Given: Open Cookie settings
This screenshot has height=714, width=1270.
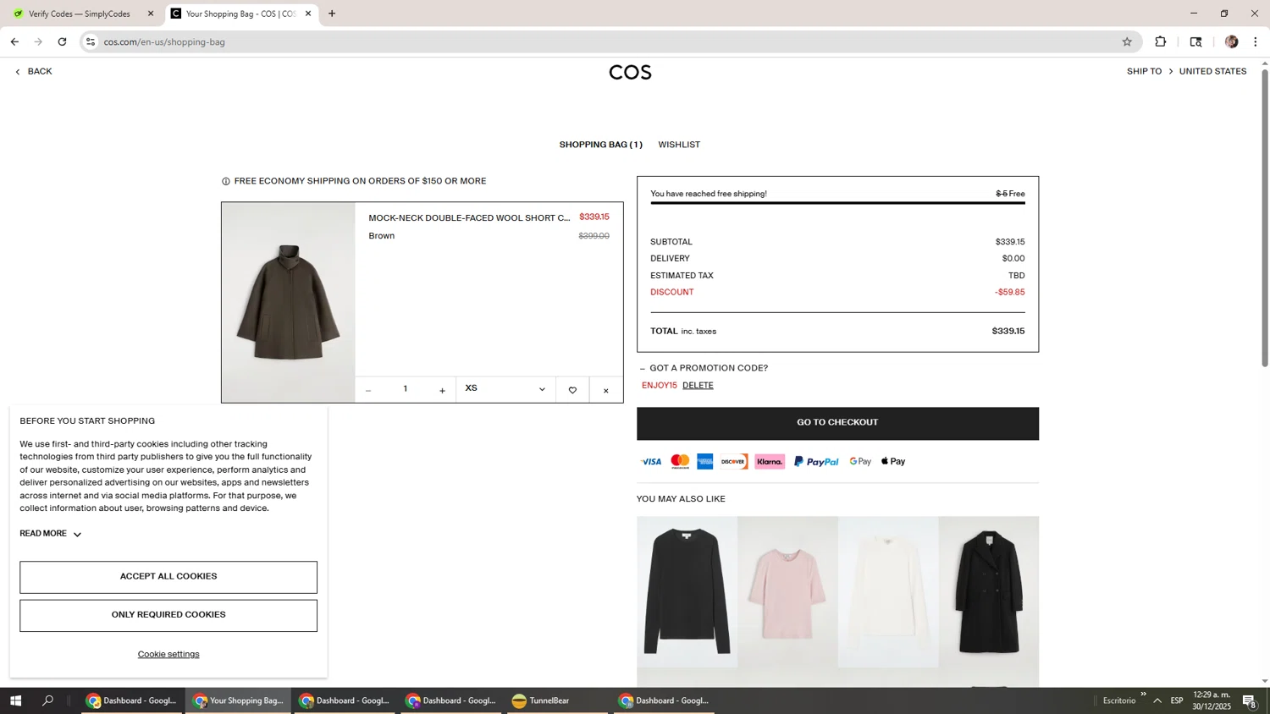Looking at the screenshot, I should [x=168, y=654].
